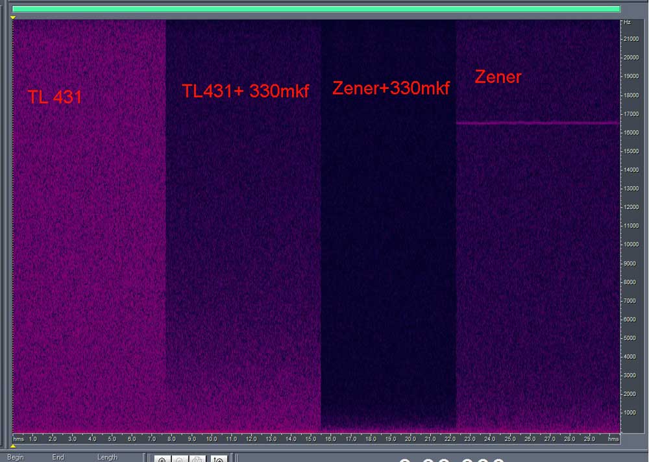Viewport: 649px width, 462px height.
Task: Click the yellow cursor marker below the time ruler
Action: [13, 446]
